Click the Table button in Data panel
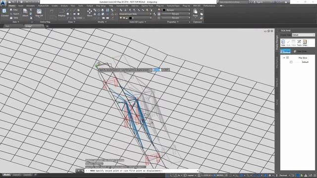This screenshot has width=317, height=178. coord(14,18)
